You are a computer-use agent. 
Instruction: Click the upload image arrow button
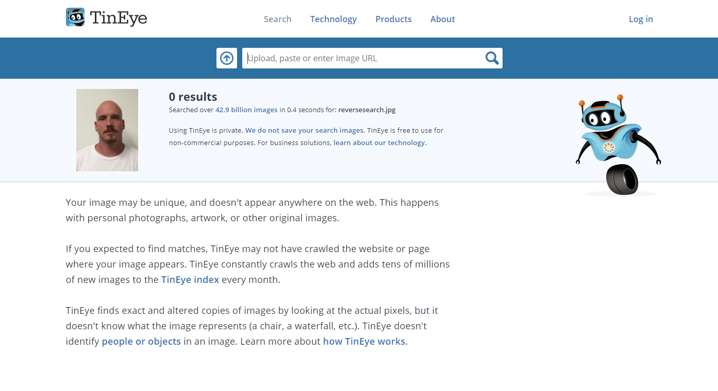coord(227,58)
